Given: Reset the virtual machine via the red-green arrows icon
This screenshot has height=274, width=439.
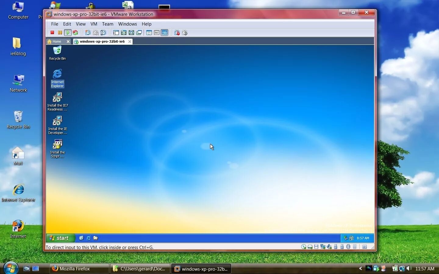Looking at the screenshot, I should point(75,33).
